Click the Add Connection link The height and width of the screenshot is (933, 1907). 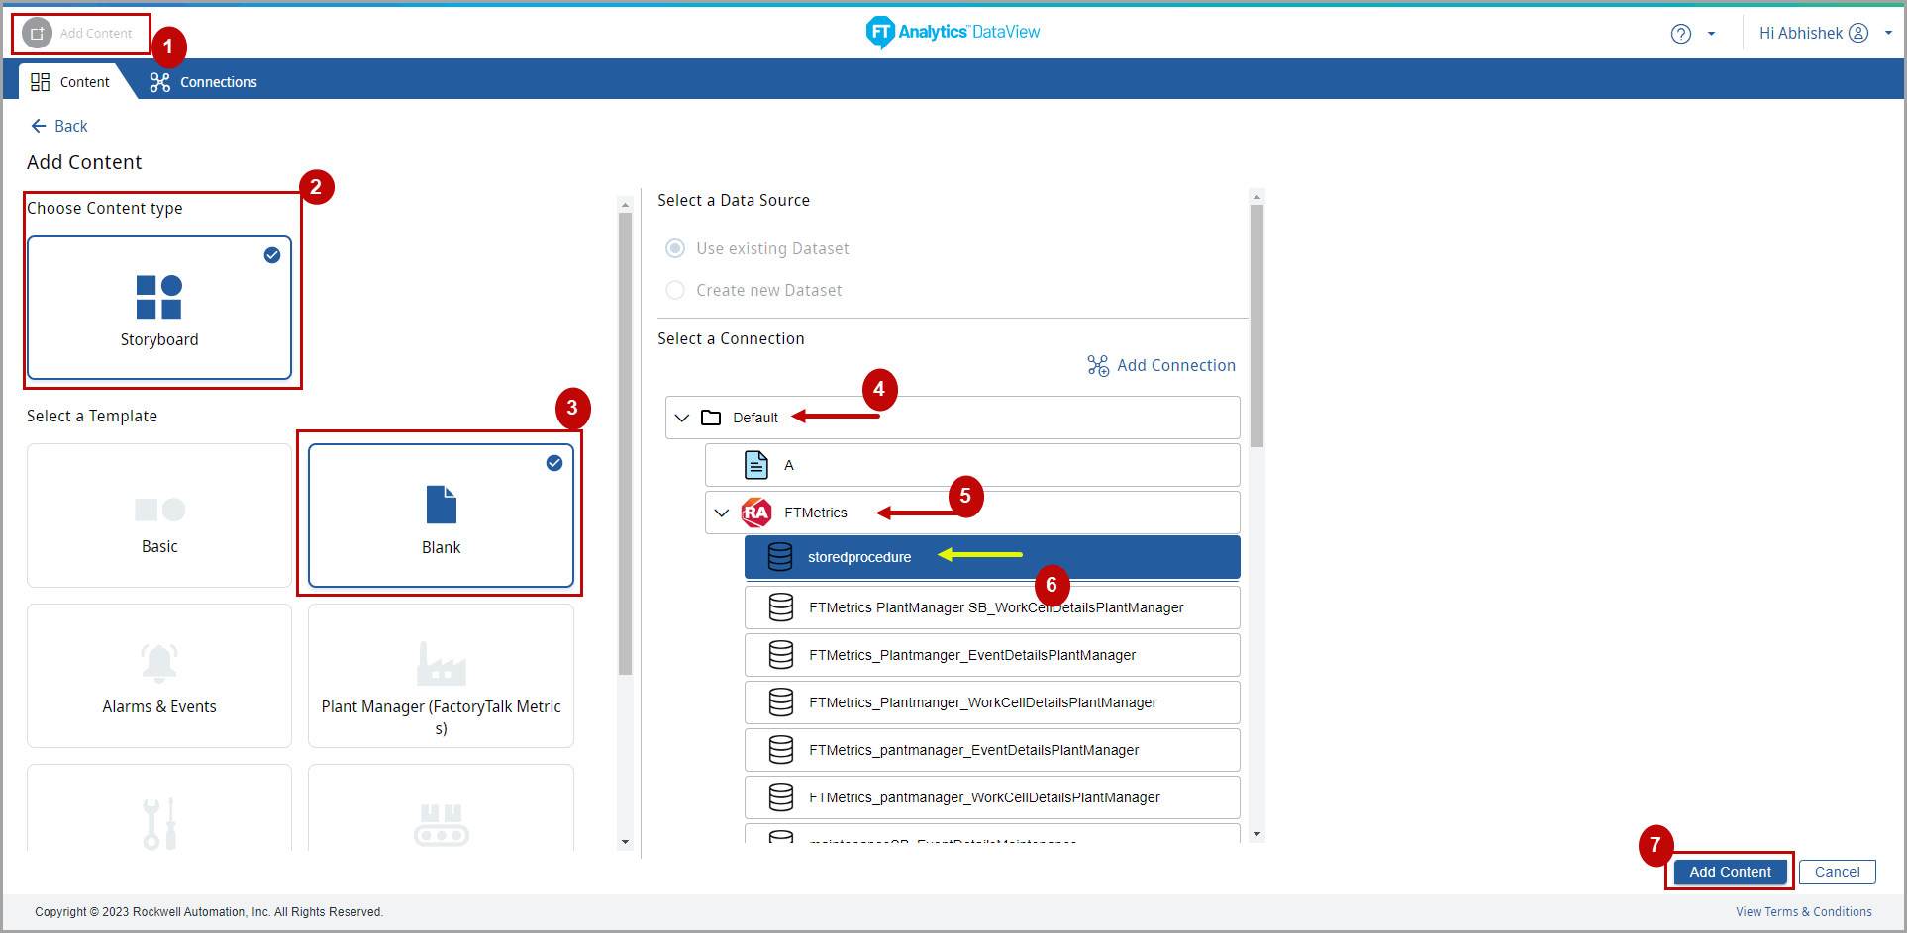(1161, 366)
